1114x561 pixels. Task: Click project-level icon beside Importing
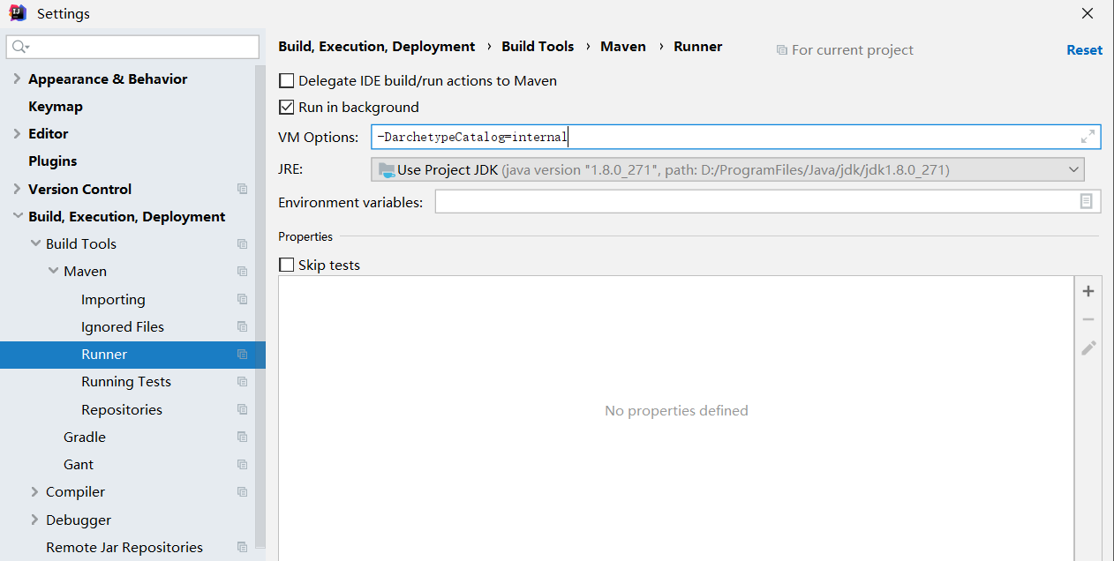click(x=242, y=299)
